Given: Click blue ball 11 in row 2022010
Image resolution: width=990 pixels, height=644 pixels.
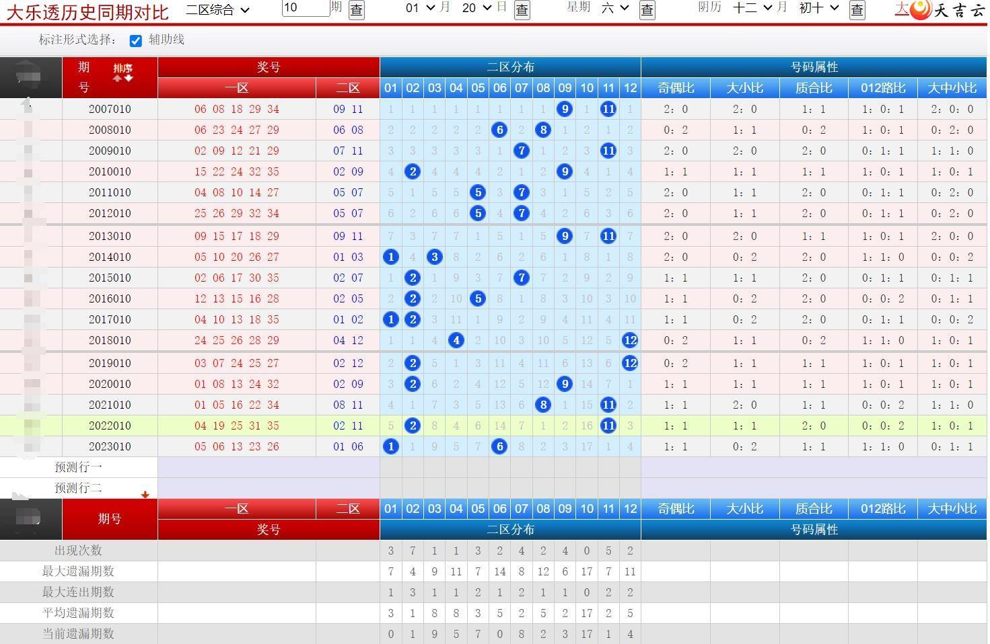Looking at the screenshot, I should [608, 426].
